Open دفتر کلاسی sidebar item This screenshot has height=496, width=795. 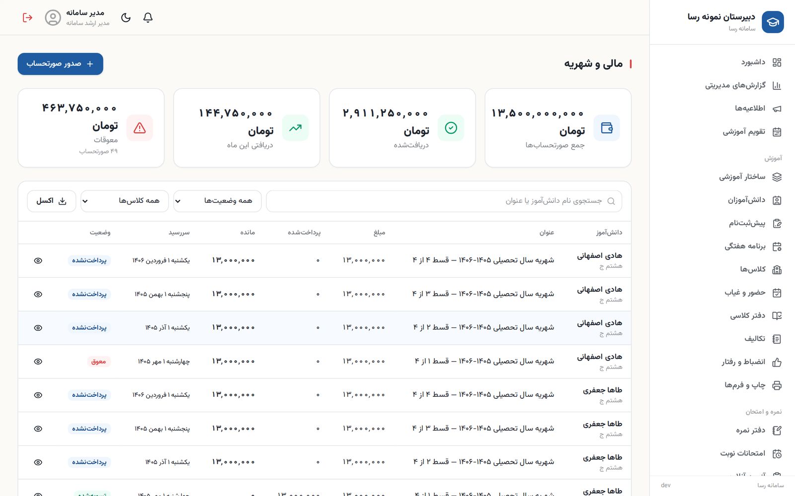pos(722,315)
